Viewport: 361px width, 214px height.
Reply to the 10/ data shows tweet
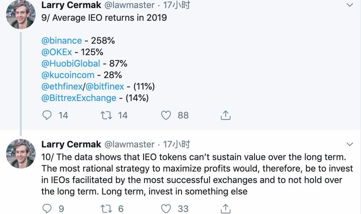pos(47,209)
